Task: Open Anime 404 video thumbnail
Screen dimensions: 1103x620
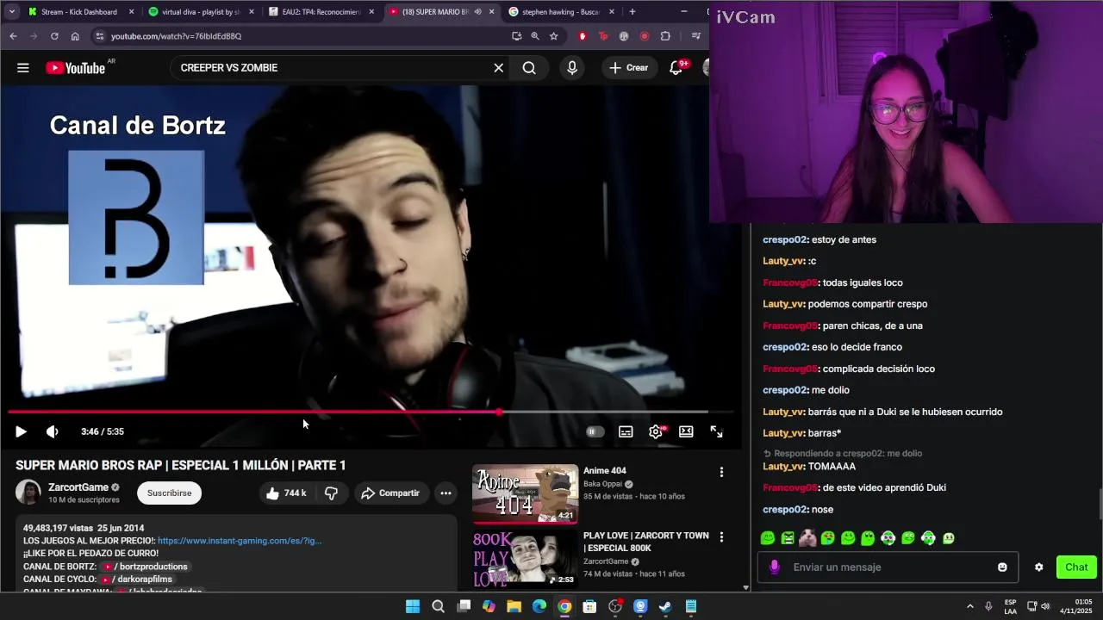Action: 526,494
